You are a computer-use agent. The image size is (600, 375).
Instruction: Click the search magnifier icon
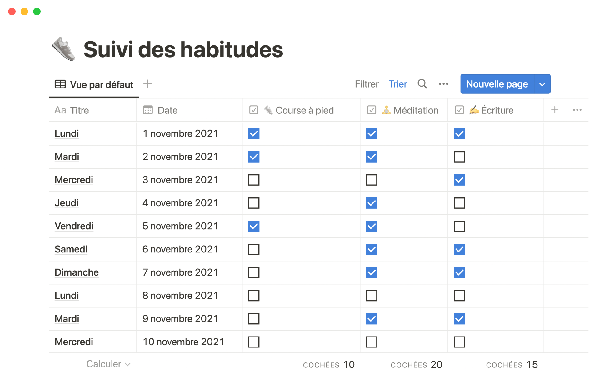422,84
